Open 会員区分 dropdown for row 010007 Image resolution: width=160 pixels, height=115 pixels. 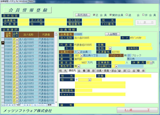click(17, 46)
